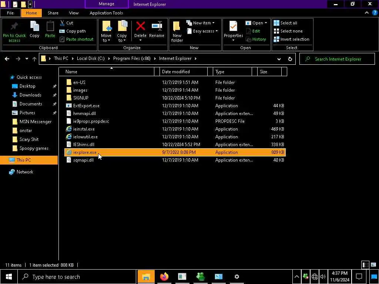Screen dimensions: 379x284
Task: Open Desktop in Quick access
Action: [27, 86]
